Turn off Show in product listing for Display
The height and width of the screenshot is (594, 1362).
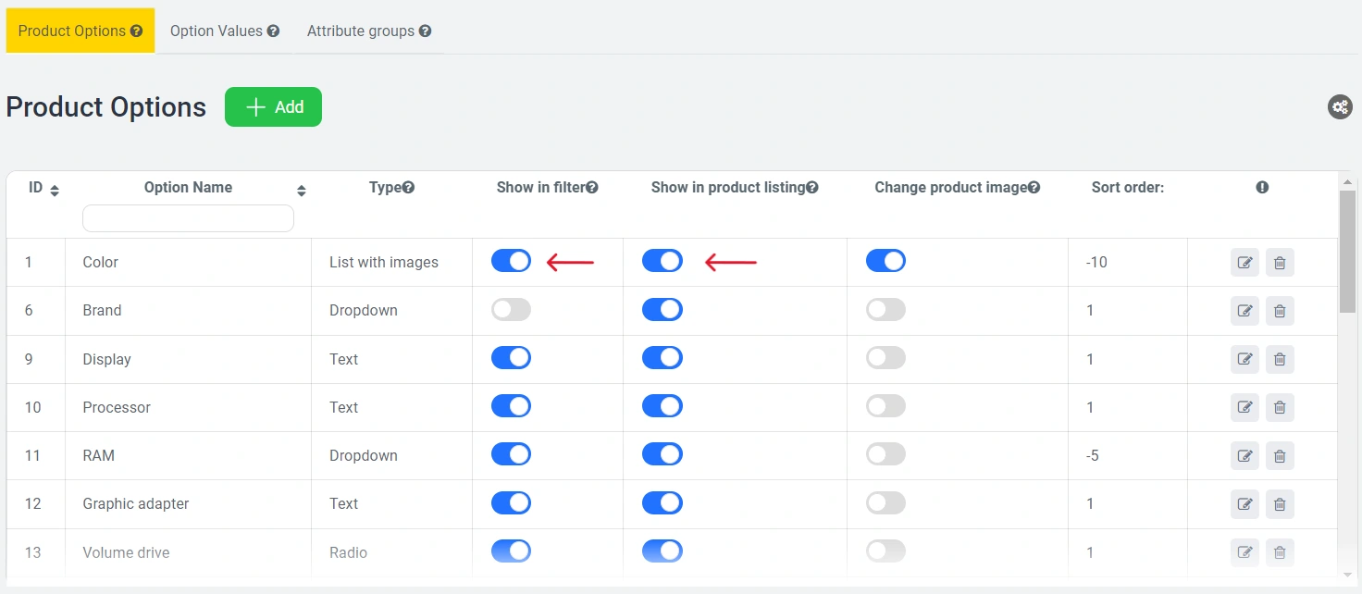pyautogui.click(x=662, y=358)
